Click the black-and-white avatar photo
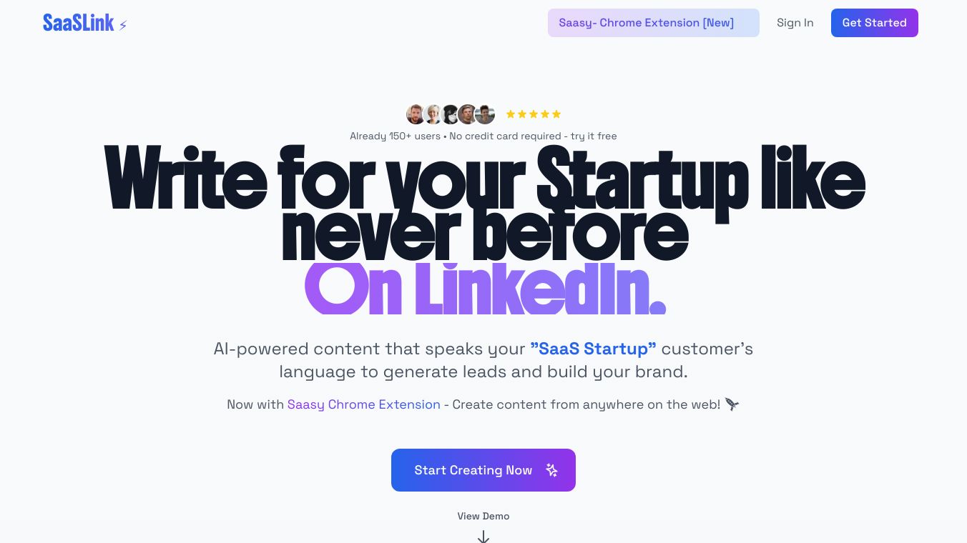Image resolution: width=967 pixels, height=543 pixels. tap(450, 114)
